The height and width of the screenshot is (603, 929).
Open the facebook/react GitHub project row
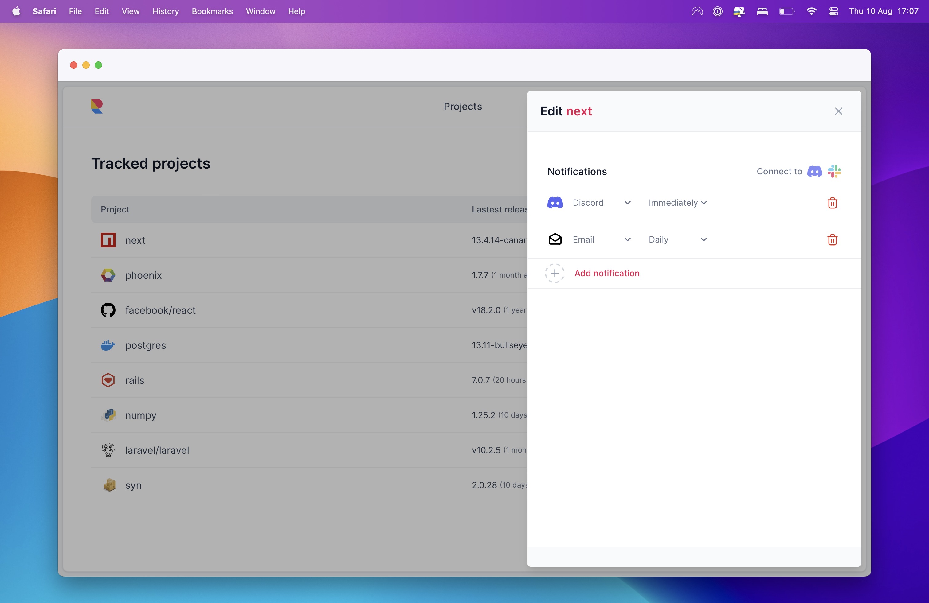pyautogui.click(x=309, y=310)
